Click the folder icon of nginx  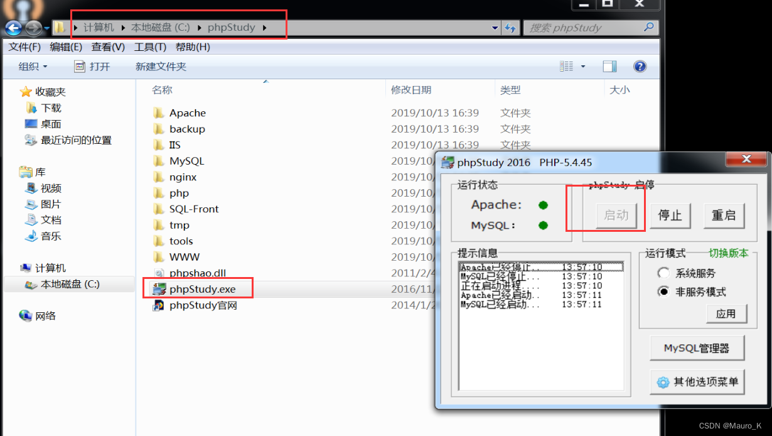click(x=158, y=177)
